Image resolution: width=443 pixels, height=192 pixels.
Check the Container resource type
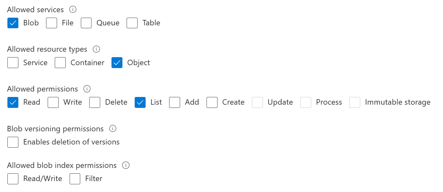click(x=60, y=63)
